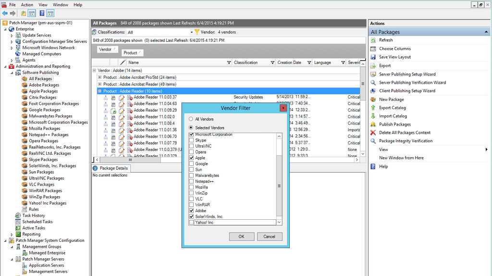Expand Product : Adobe Acrobat Reader group
Screen dimensions: 492x276
pos(100,84)
